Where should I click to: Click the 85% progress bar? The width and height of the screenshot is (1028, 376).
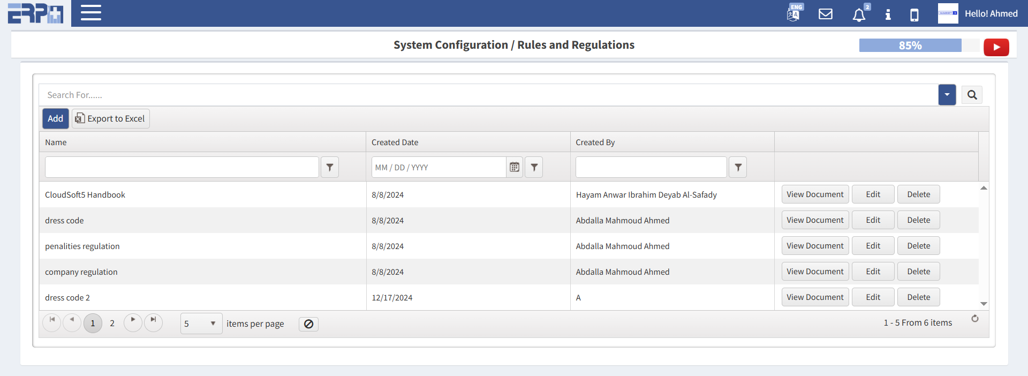click(910, 46)
